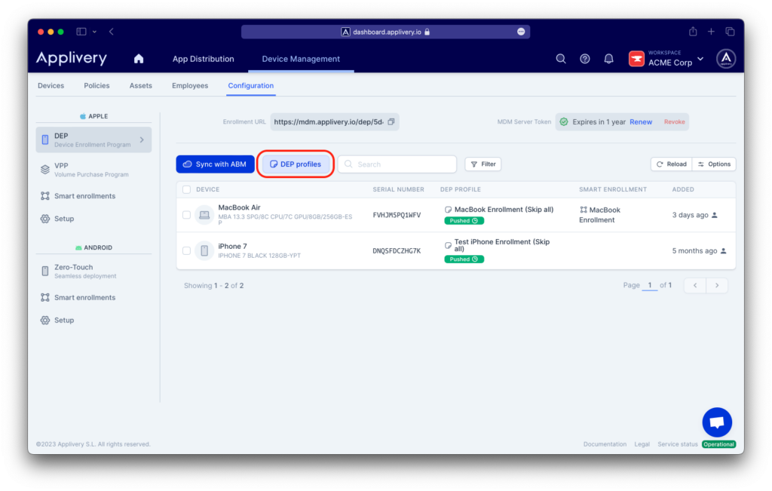This screenshot has height=491, width=772.
Task: Click the Safari address bar
Action: 385,32
